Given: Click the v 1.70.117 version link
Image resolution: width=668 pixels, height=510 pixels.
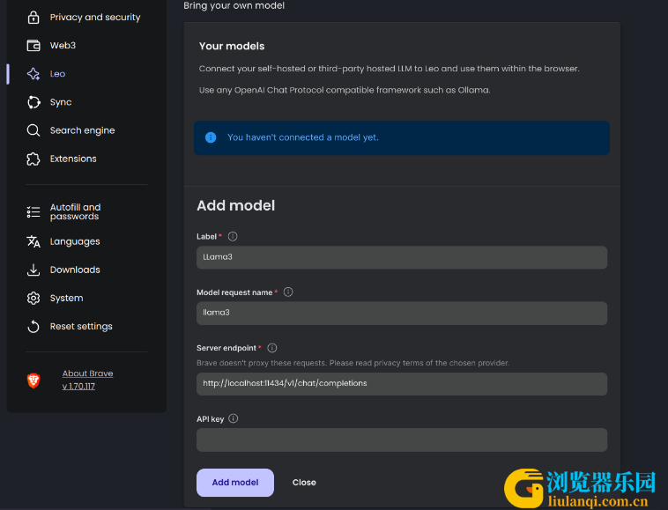Looking at the screenshot, I should [78, 386].
